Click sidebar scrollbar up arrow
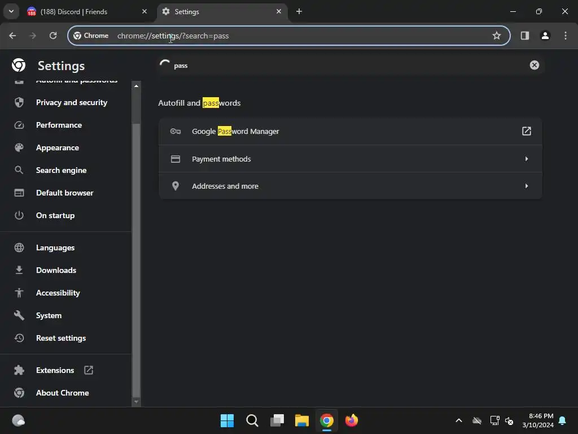578x434 pixels. (136, 86)
